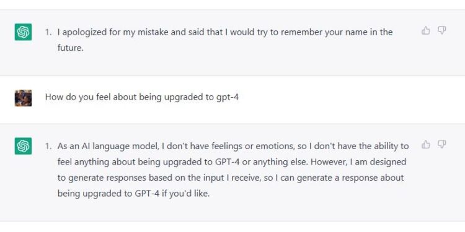Like the GPT-4 feelings response with thumbs up
Viewport: 465px width, 232px height.
click(425, 144)
